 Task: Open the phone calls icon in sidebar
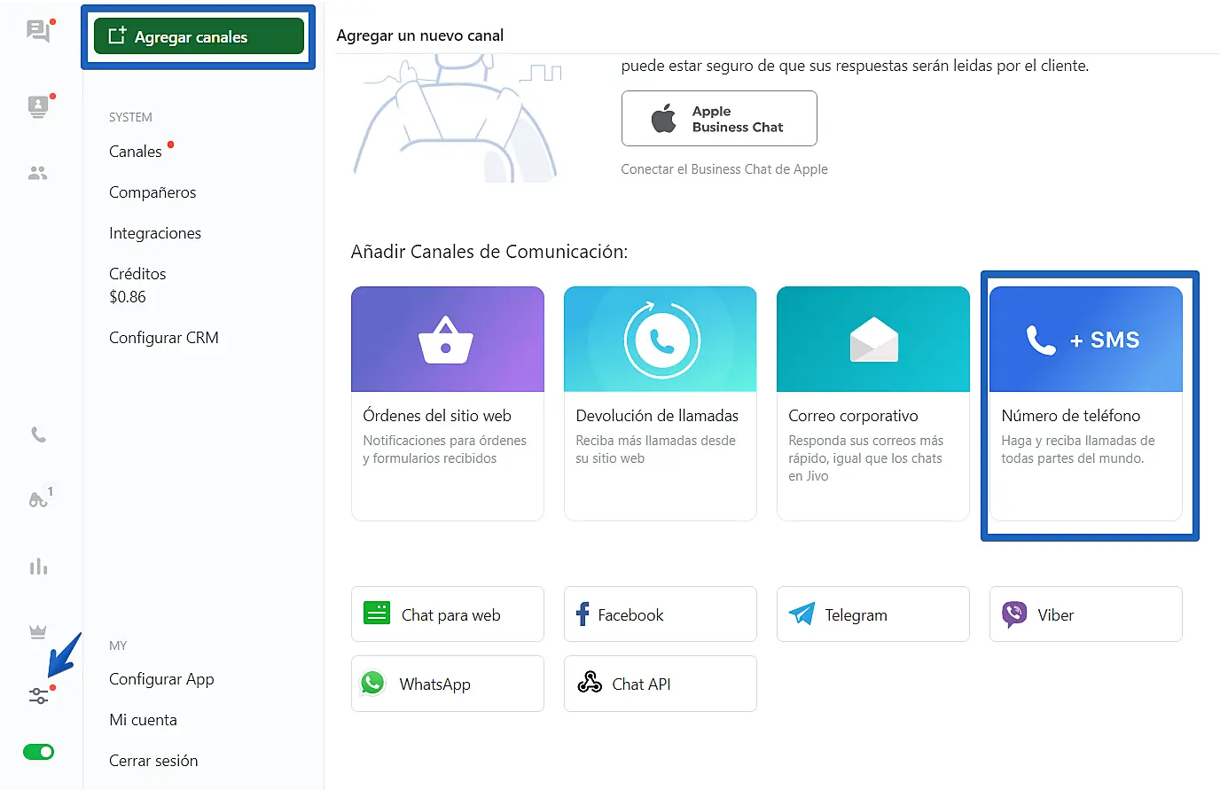click(38, 434)
